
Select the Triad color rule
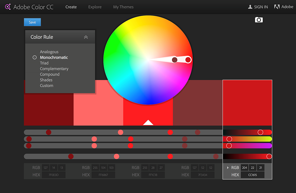point(44,63)
